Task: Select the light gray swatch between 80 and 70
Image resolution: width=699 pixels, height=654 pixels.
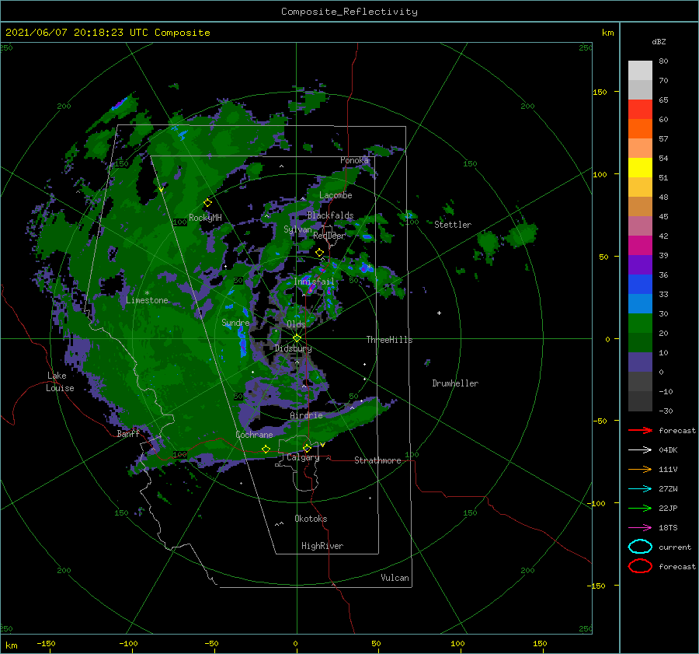Action: (640, 70)
